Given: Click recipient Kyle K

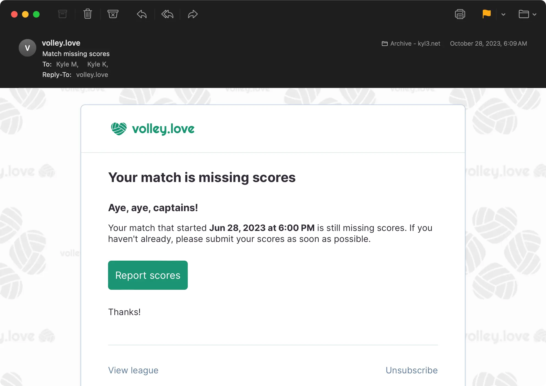Looking at the screenshot, I should 97,64.
